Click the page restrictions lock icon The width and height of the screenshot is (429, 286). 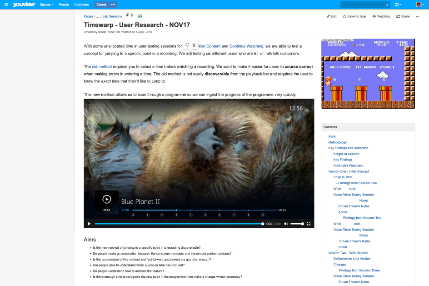pyautogui.click(x=127, y=15)
